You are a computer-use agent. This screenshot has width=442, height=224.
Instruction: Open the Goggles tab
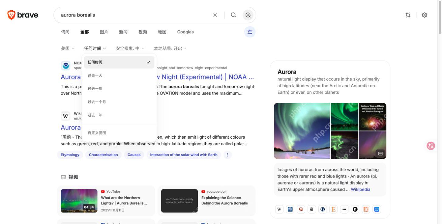pyautogui.click(x=185, y=32)
